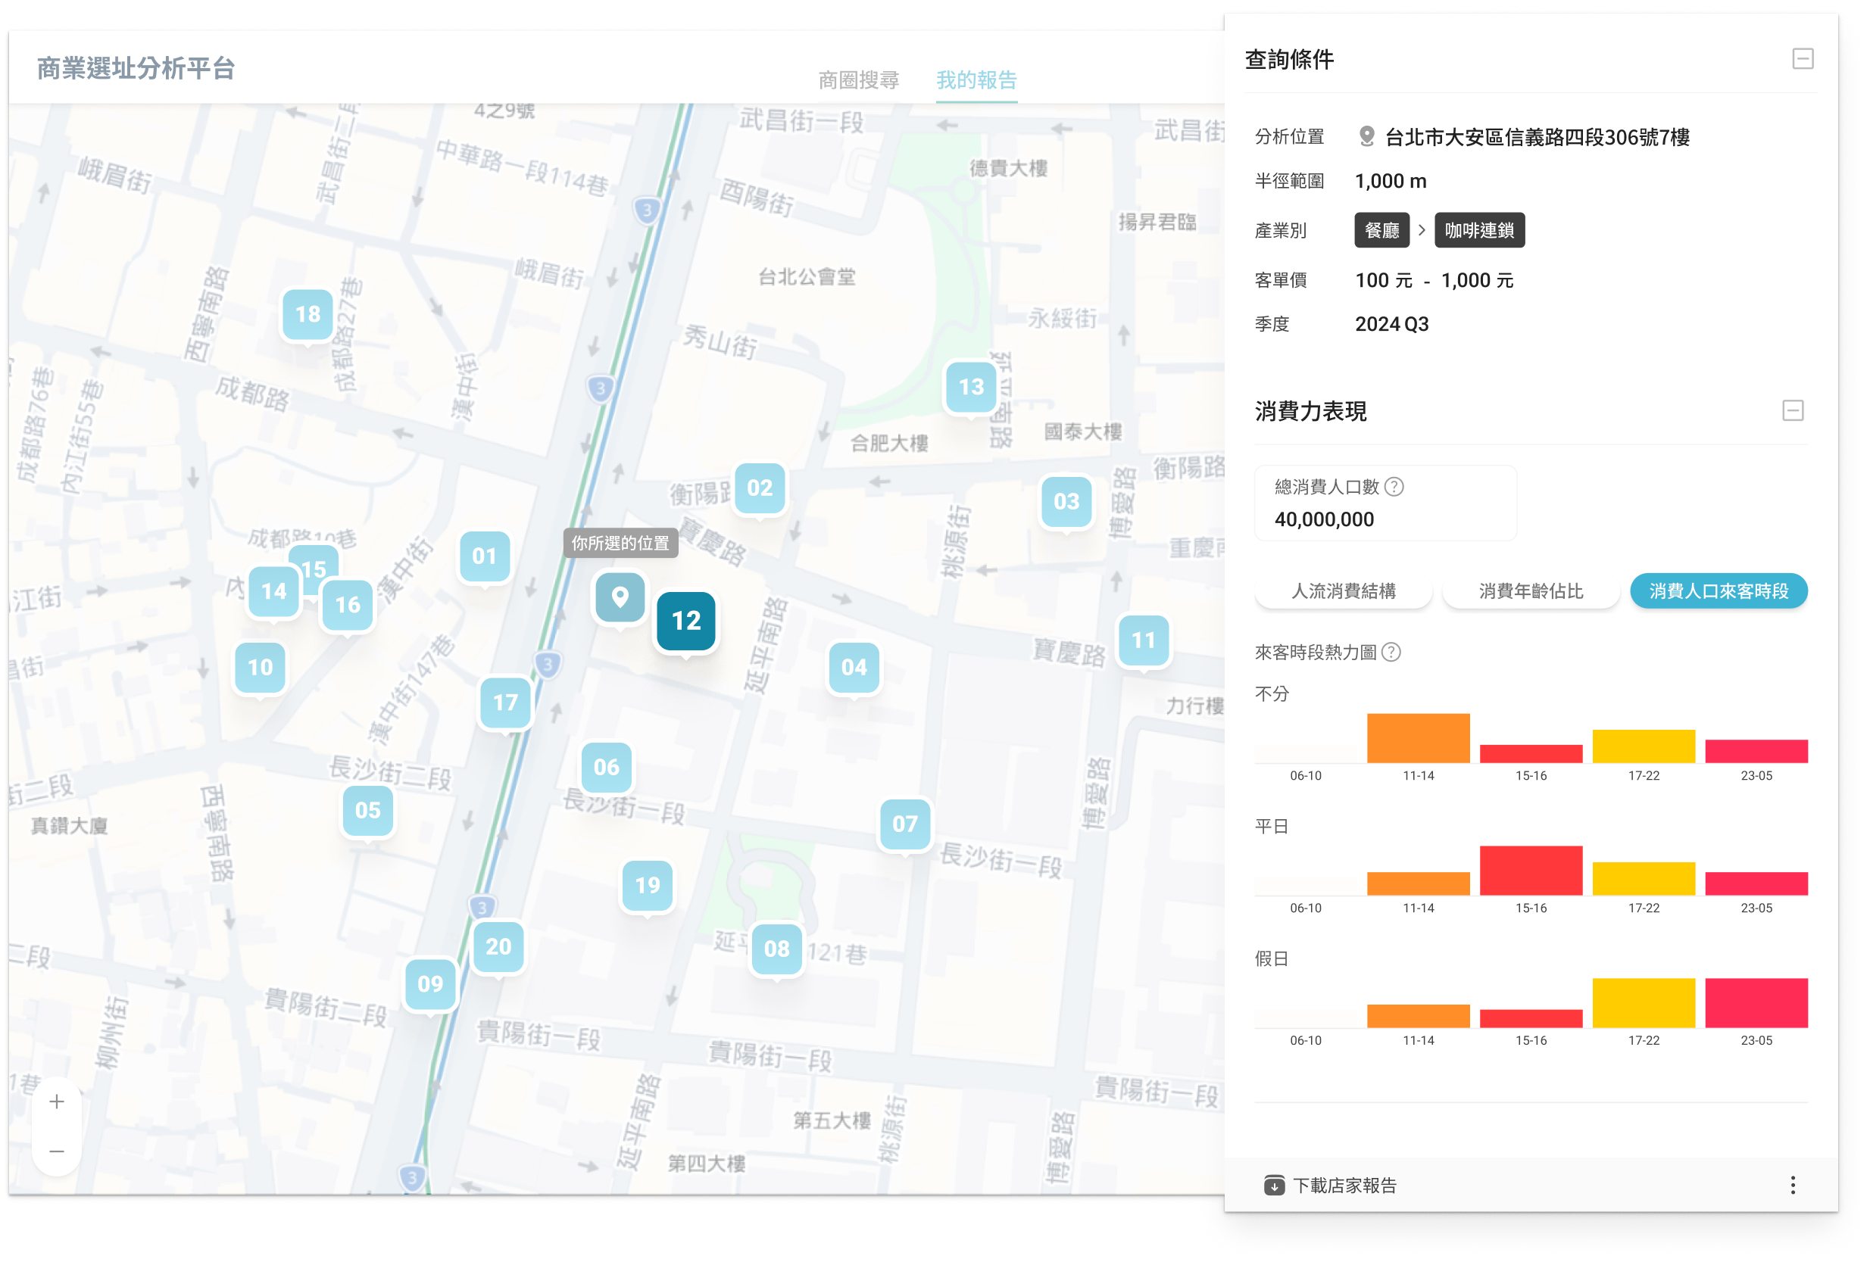Click the red 15-16 bar in 平日

[x=1531, y=871]
